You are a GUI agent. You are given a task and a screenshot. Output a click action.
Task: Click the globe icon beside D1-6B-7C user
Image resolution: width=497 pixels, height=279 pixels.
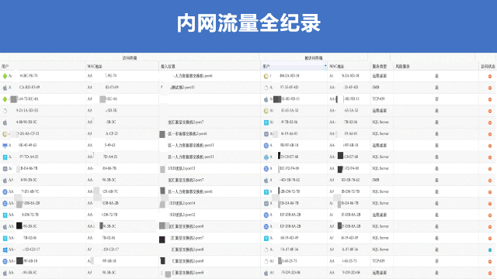tap(5, 191)
